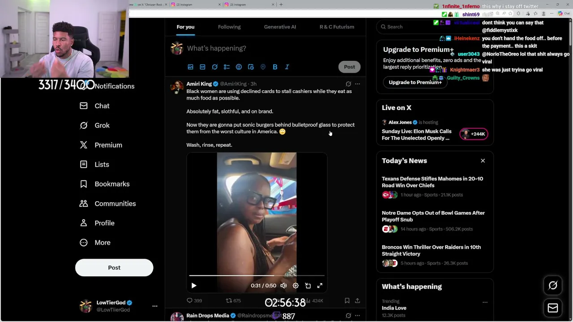Viewport: 573px width, 322px height.
Task: Open the video settings gear
Action: coord(295,285)
